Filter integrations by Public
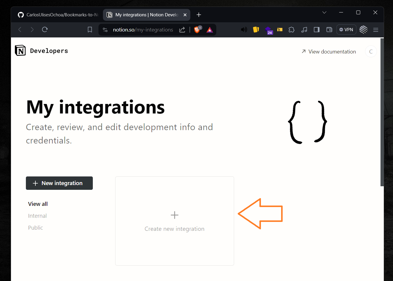Screen dimensions: 393x281 click(35, 228)
